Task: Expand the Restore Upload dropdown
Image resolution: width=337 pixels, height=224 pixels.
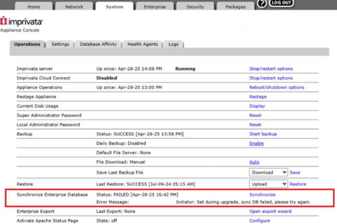Action: 268,184
